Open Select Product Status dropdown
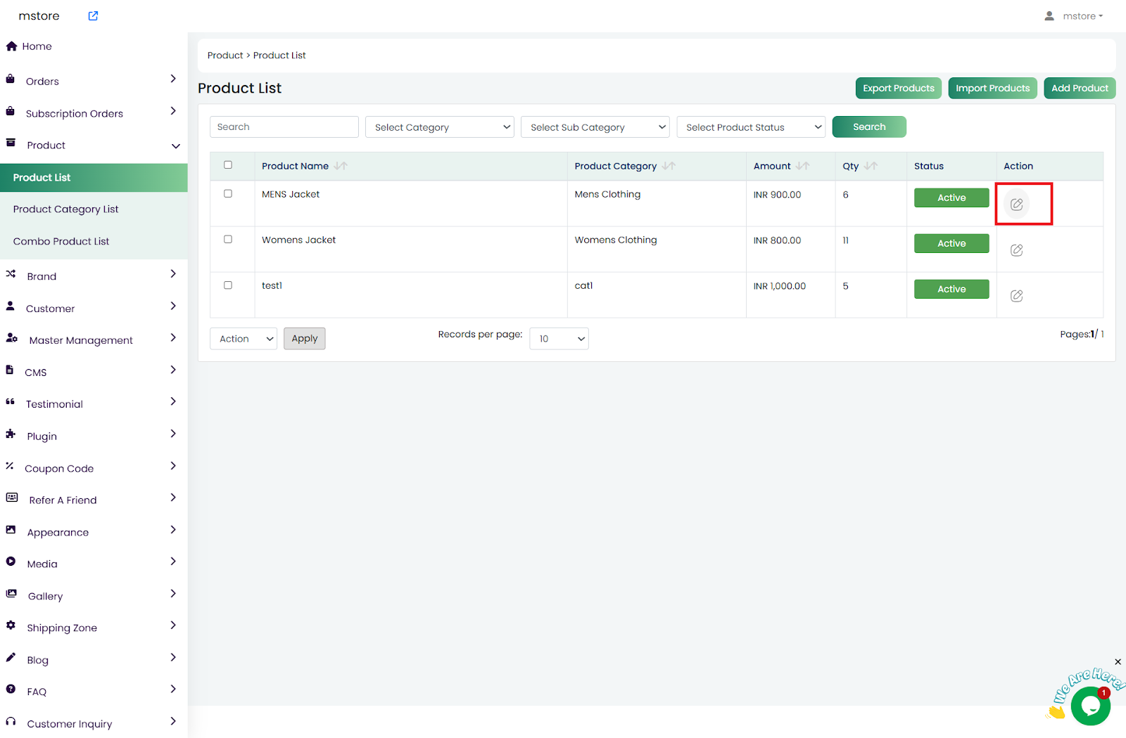Screen dimensions: 1126x738 [750, 127]
